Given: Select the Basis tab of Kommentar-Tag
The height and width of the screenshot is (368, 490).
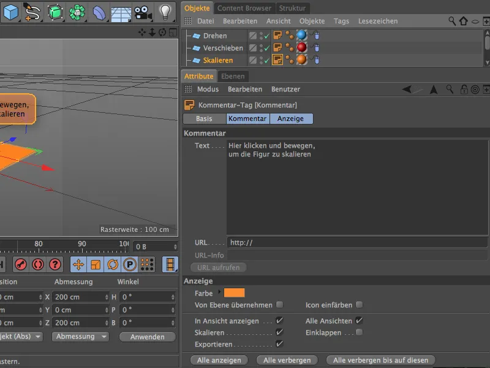Looking at the screenshot, I should click(x=205, y=118).
